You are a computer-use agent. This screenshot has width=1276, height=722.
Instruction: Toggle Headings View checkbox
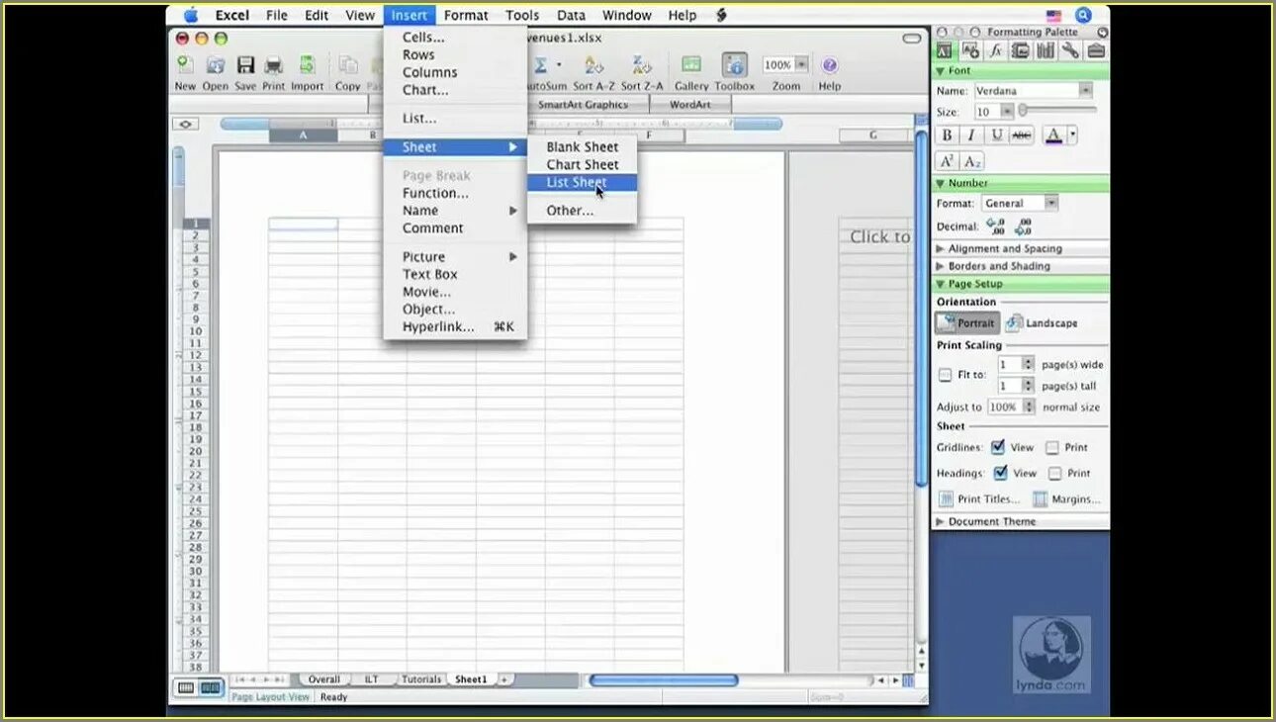point(1000,473)
